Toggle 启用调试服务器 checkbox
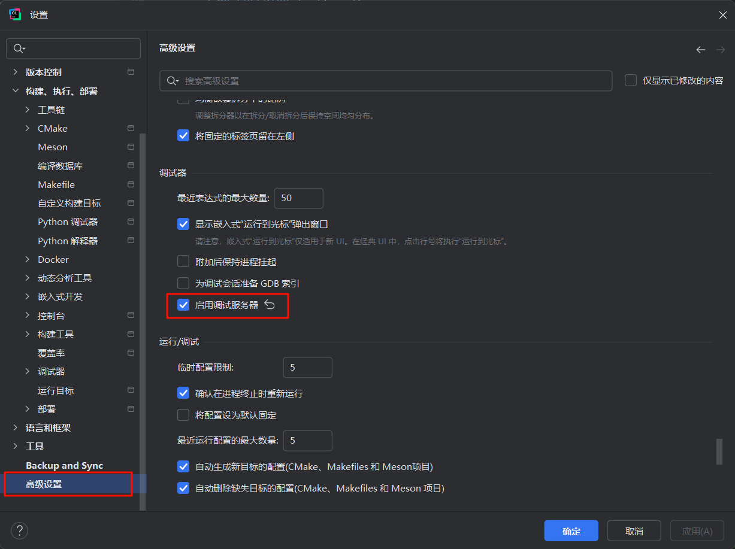 [183, 305]
